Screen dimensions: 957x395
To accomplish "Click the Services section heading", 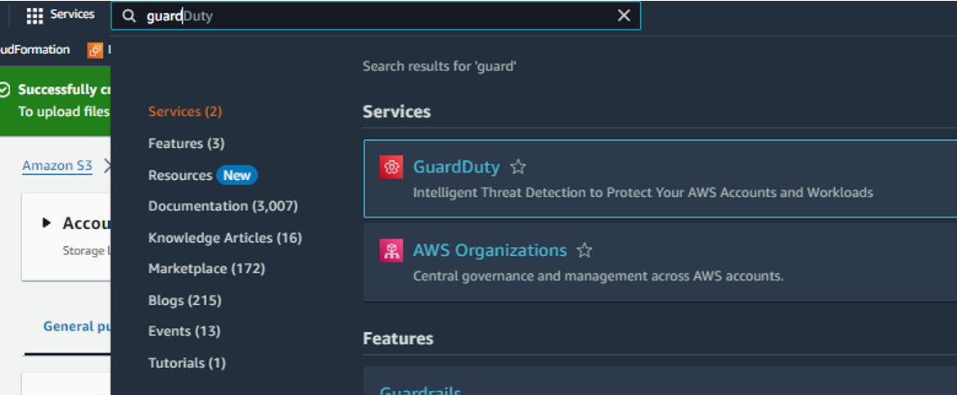I will (397, 111).
